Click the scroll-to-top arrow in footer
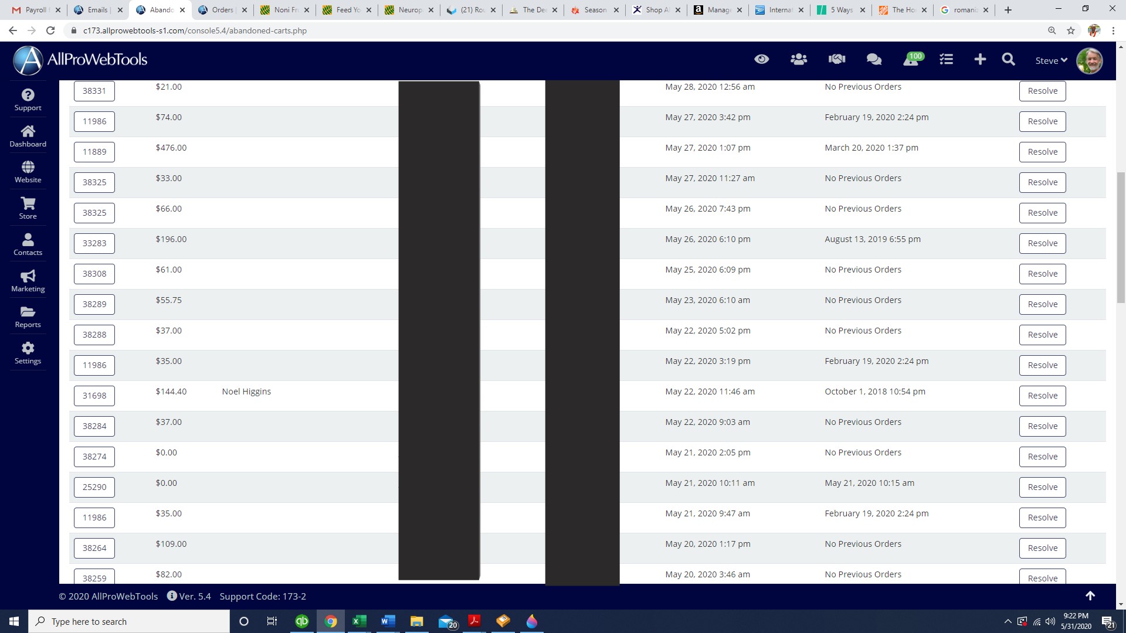 pos(1090,595)
